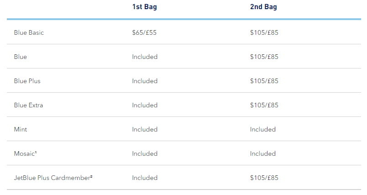Screen dimensions: 367x195
Task: Open JetBlue Plus Cardmember footnote 2 reference
Action: click(x=91, y=177)
